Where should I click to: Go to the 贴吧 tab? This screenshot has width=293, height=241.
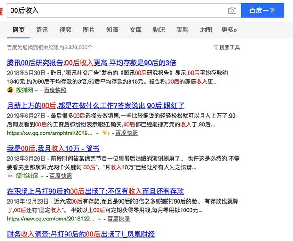coord(159,30)
